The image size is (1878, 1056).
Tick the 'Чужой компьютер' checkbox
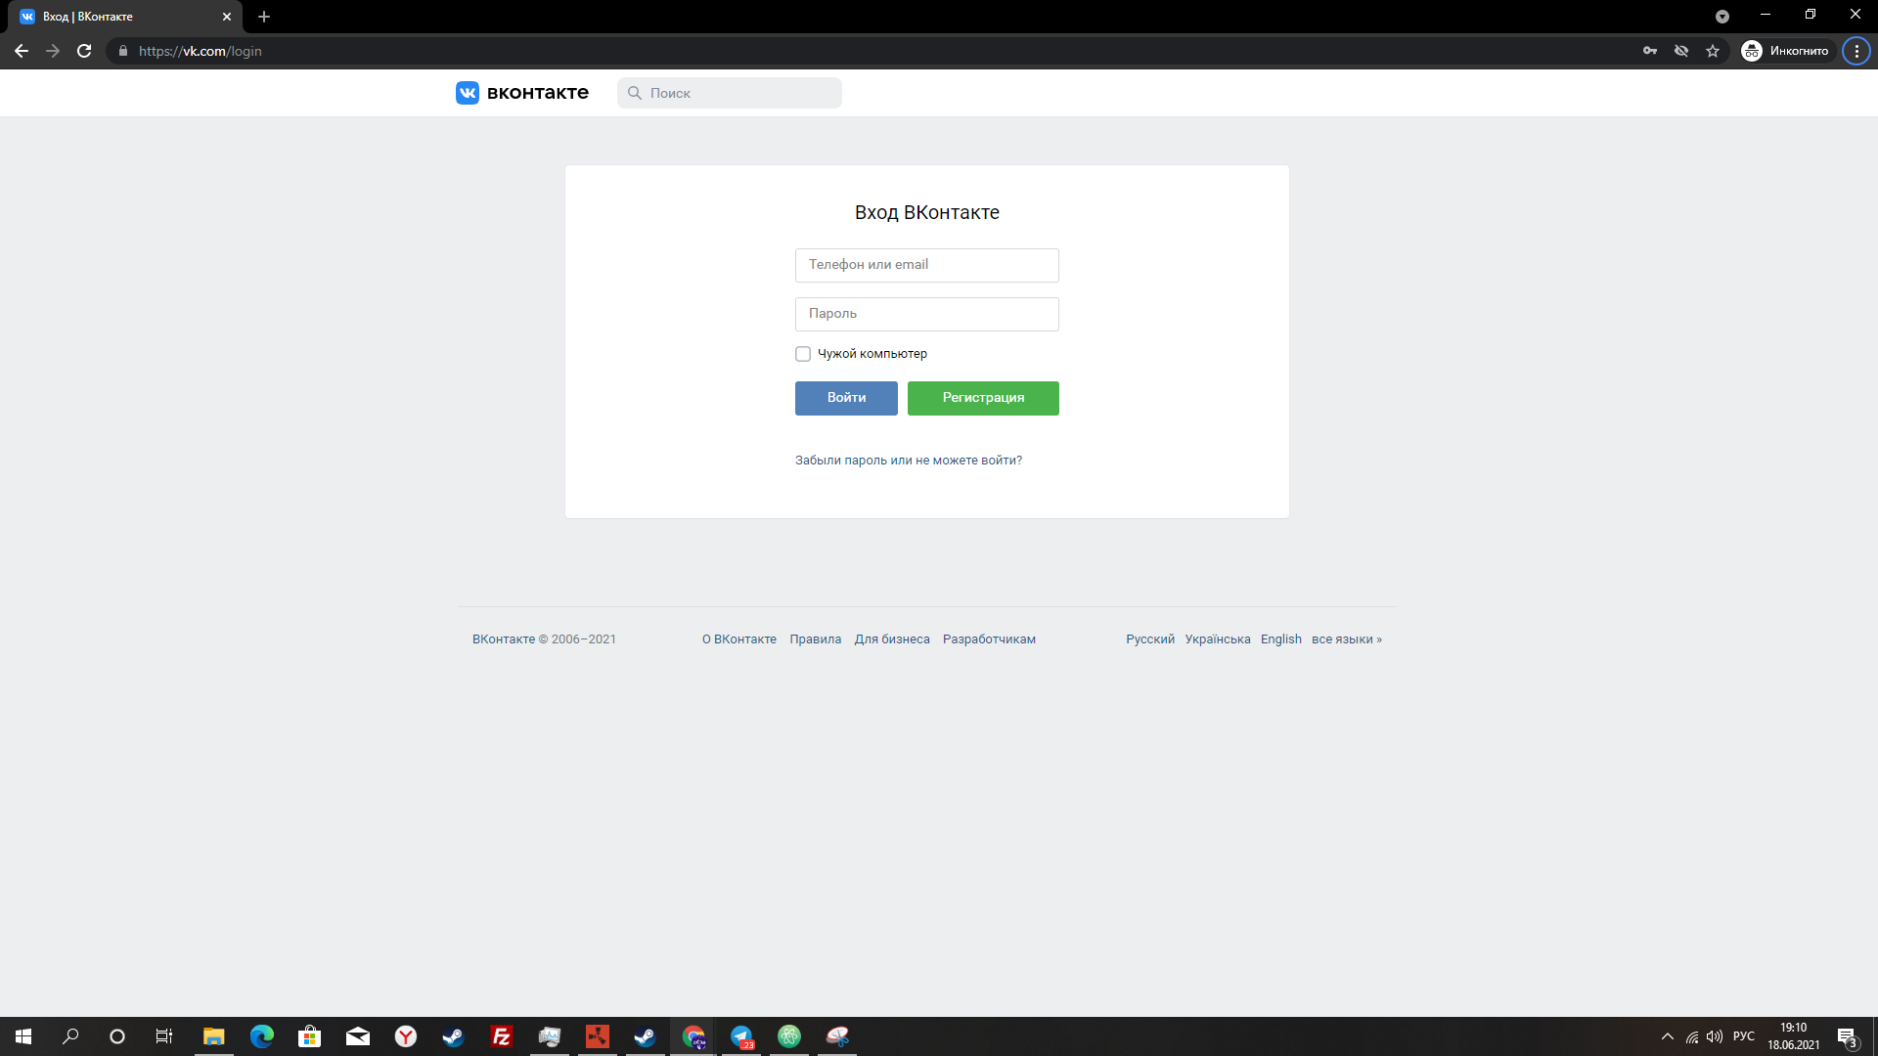pos(803,354)
